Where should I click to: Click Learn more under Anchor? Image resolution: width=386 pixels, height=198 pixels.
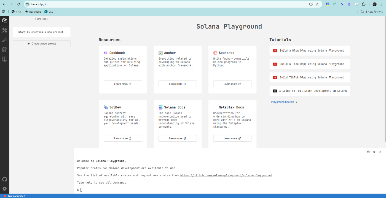[178, 84]
